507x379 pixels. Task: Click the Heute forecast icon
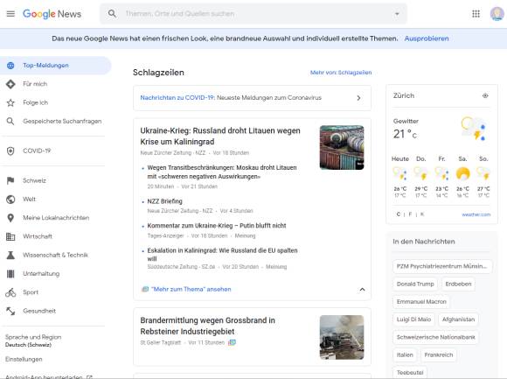[400, 174]
